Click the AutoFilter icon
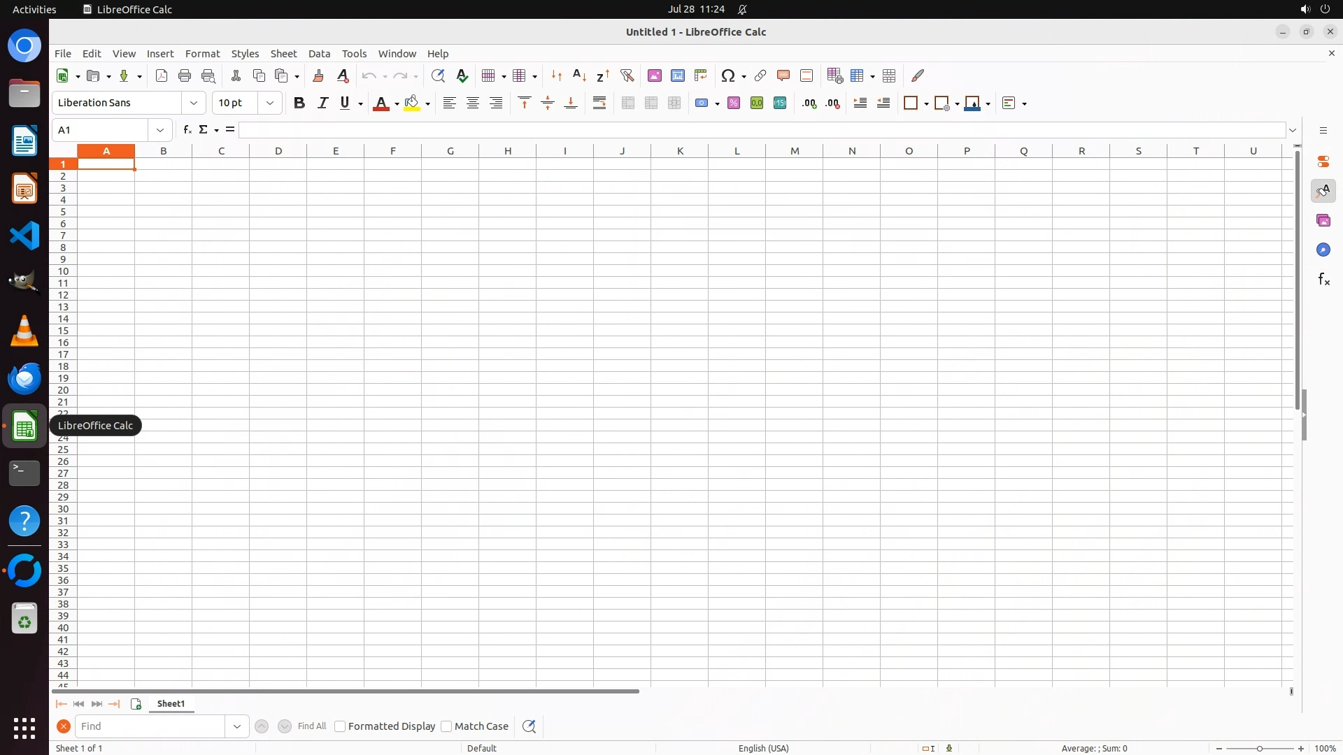 pos(627,75)
